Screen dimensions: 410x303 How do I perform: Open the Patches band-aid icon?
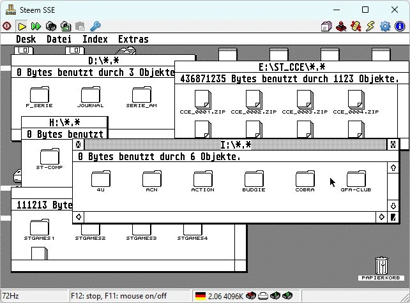[356, 26]
